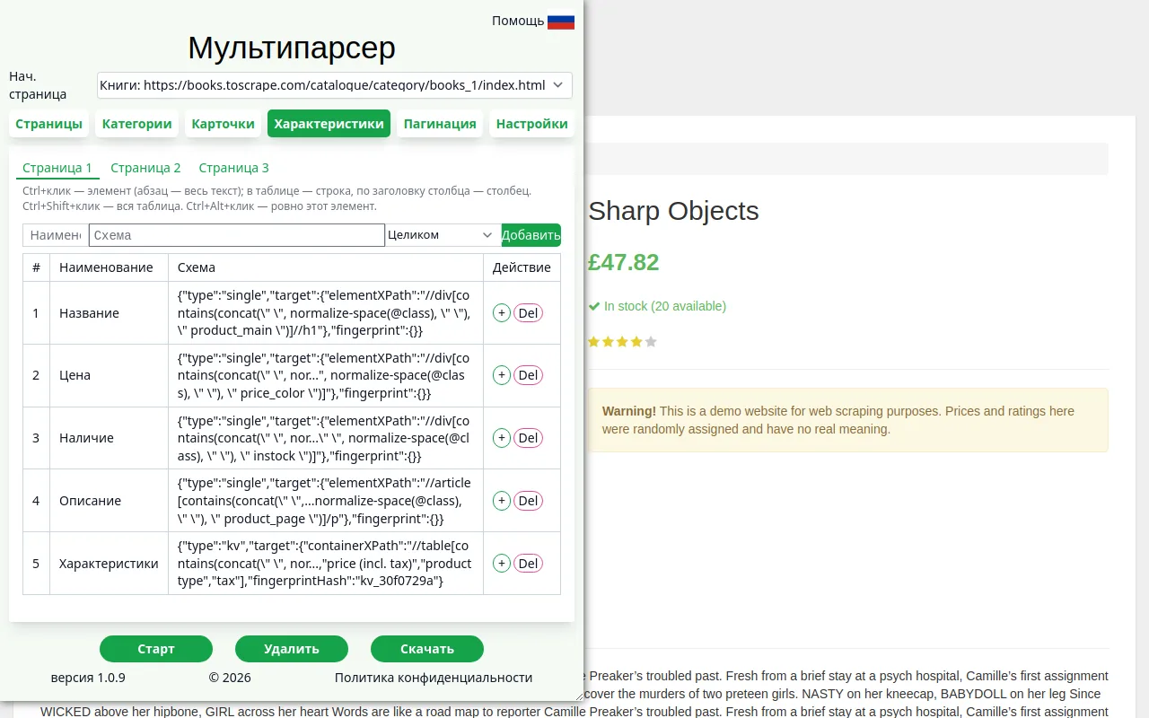1149x718 pixels.
Task: Click the Действие column header
Action: [522, 267]
